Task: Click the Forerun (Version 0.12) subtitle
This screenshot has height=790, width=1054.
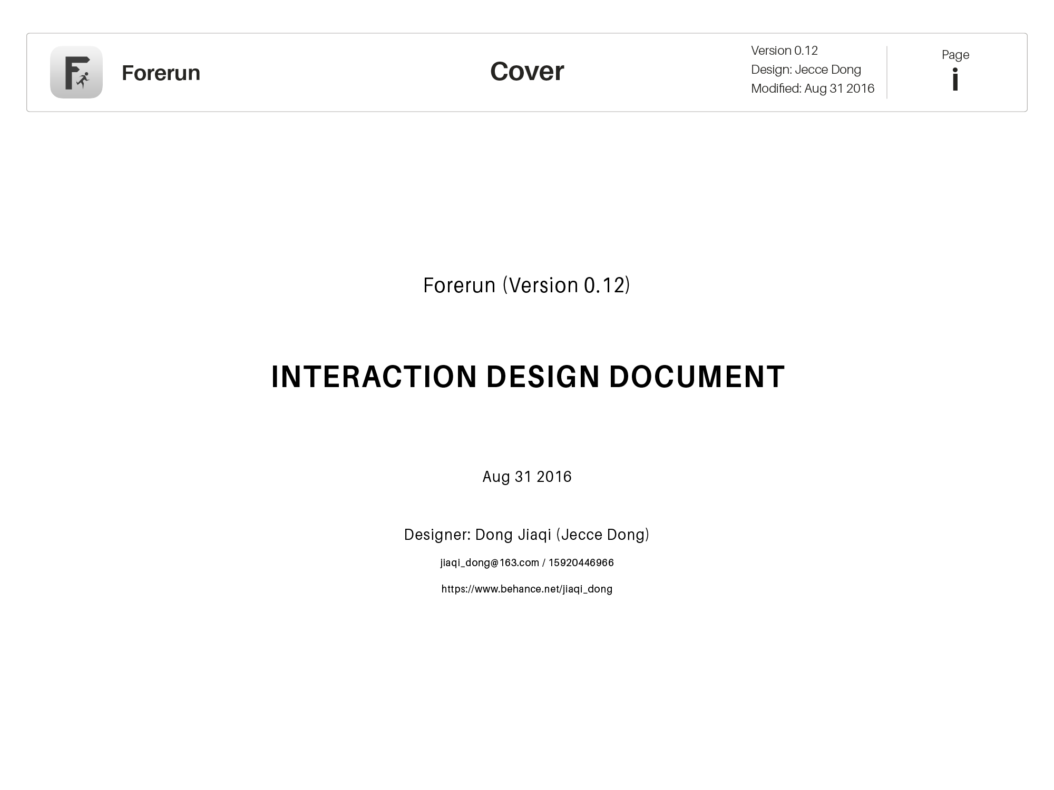Action: click(527, 285)
